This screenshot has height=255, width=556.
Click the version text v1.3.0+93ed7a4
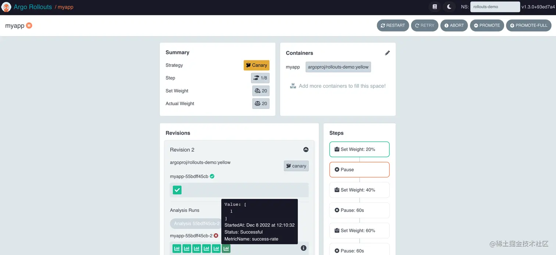point(538,7)
